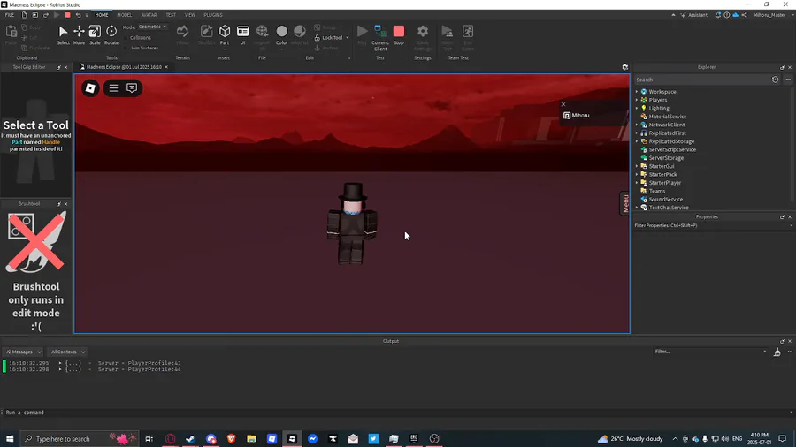The width and height of the screenshot is (796, 447).
Task: Select SoundService in Explorer
Action: (x=665, y=199)
